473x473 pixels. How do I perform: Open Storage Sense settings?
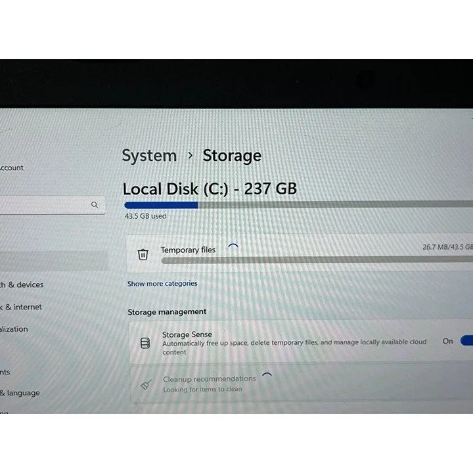tap(301, 342)
